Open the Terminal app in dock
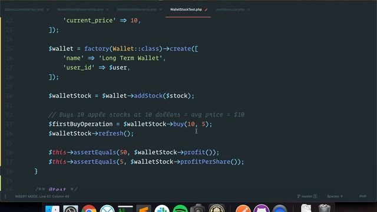 pyautogui.click(x=125, y=208)
